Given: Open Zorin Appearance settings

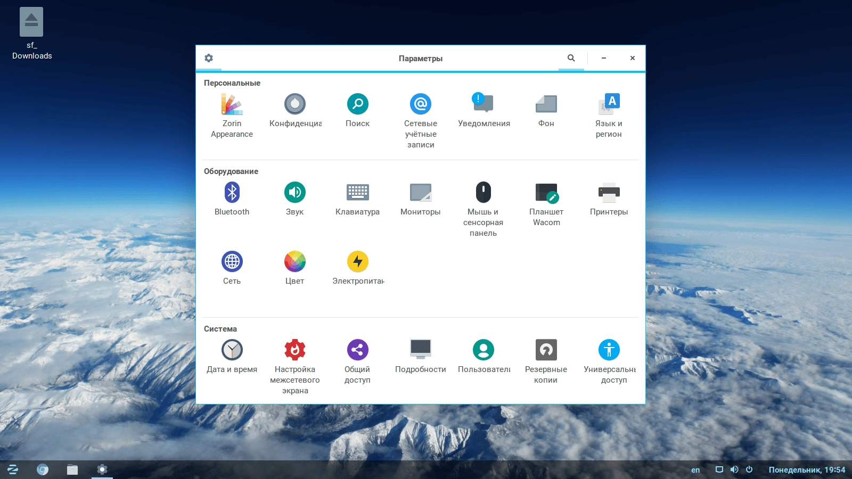Looking at the screenshot, I should pyautogui.click(x=232, y=115).
